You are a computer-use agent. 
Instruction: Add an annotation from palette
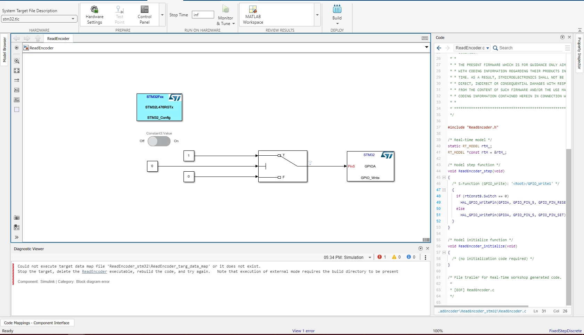(x=17, y=90)
